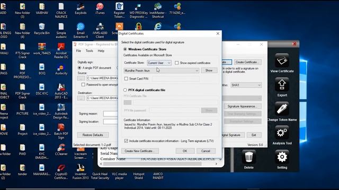Open Tools menu in PDF Signer
The width and height of the screenshot is (339, 190).
(90, 51)
